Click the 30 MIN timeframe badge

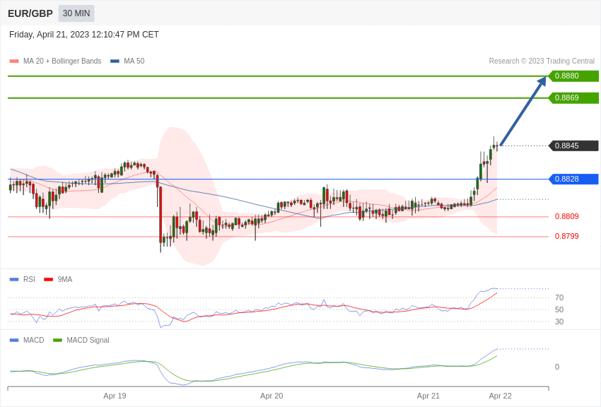click(76, 13)
